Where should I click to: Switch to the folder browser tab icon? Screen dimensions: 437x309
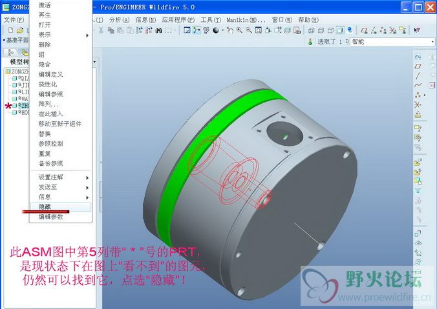coord(25,52)
